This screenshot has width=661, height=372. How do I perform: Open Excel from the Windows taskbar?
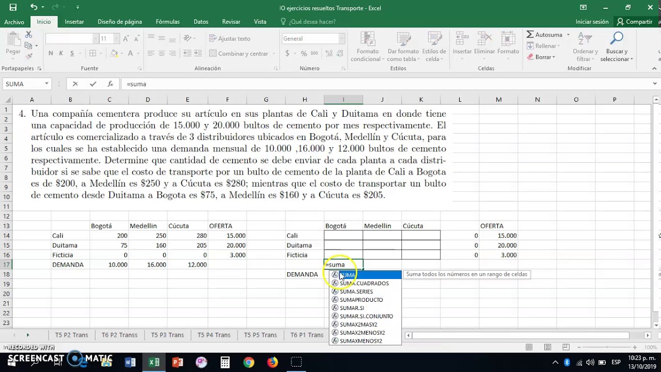click(x=154, y=362)
